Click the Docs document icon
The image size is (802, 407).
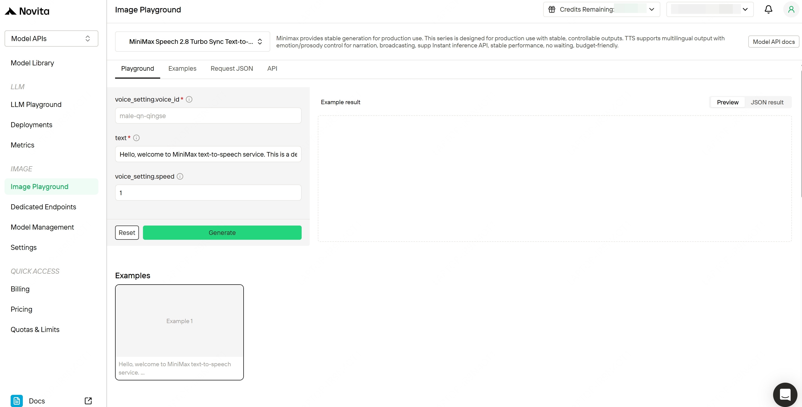pos(16,401)
